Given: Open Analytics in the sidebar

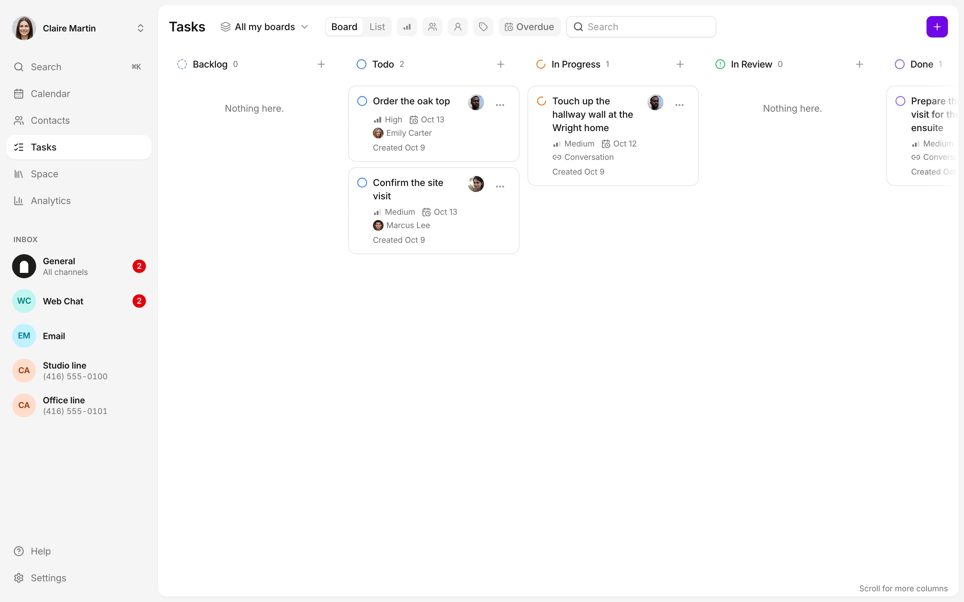Looking at the screenshot, I should coord(79,201).
